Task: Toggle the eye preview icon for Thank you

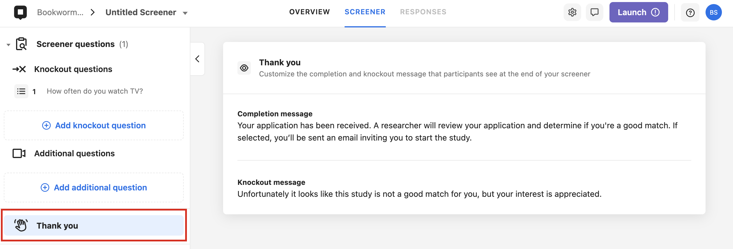Action: pos(244,68)
